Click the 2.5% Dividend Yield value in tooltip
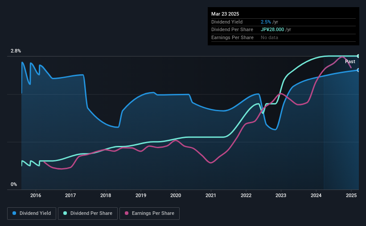Viewport: 366px width, 226px height. (x=266, y=22)
